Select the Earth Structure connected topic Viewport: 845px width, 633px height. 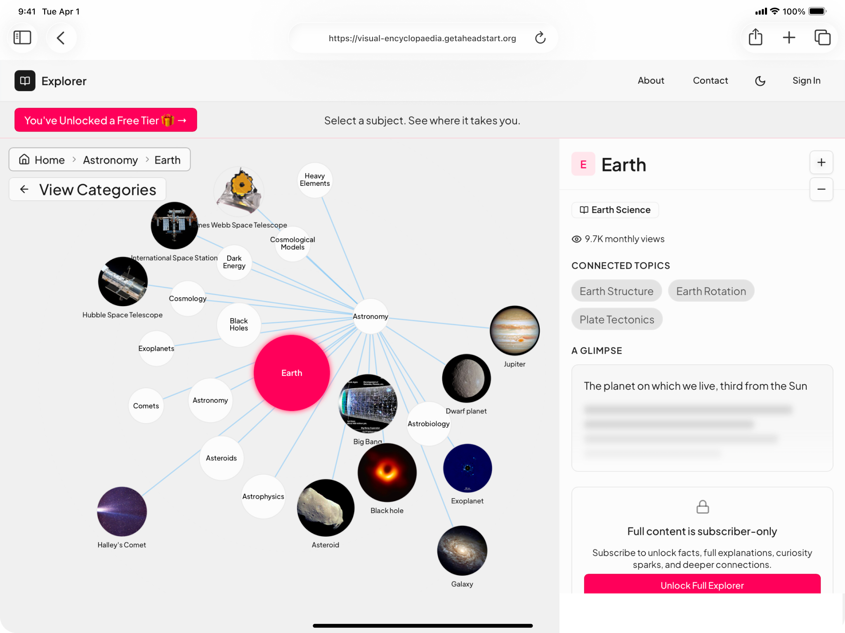(x=616, y=291)
